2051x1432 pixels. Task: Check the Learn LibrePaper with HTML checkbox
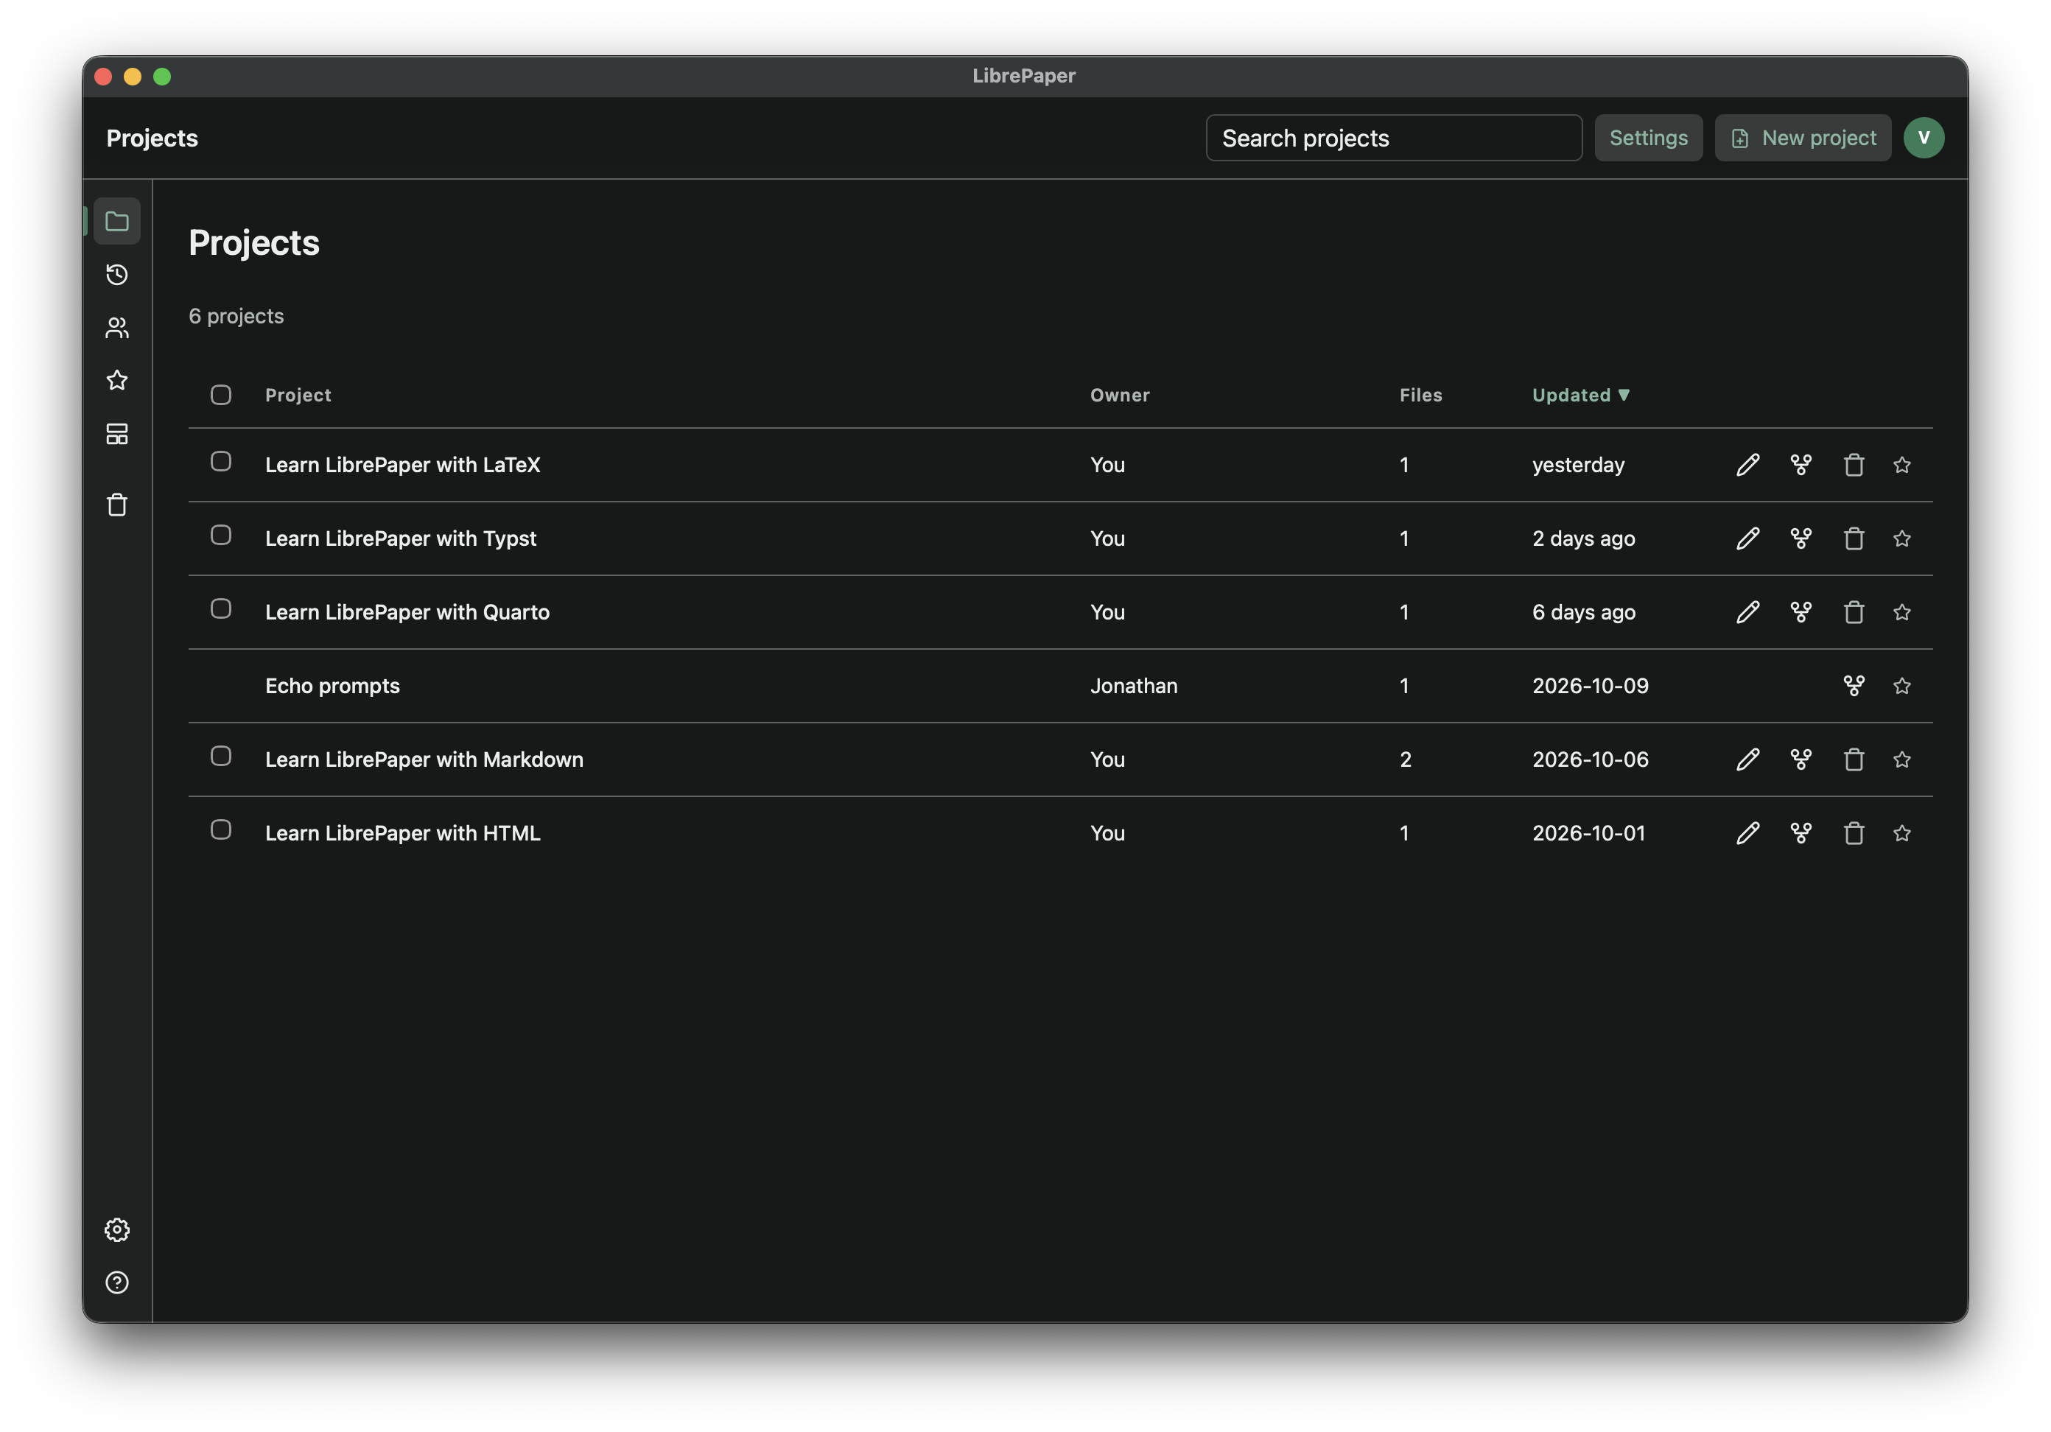click(220, 830)
